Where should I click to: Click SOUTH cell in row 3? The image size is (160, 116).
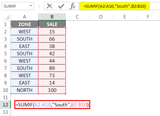(25, 39)
